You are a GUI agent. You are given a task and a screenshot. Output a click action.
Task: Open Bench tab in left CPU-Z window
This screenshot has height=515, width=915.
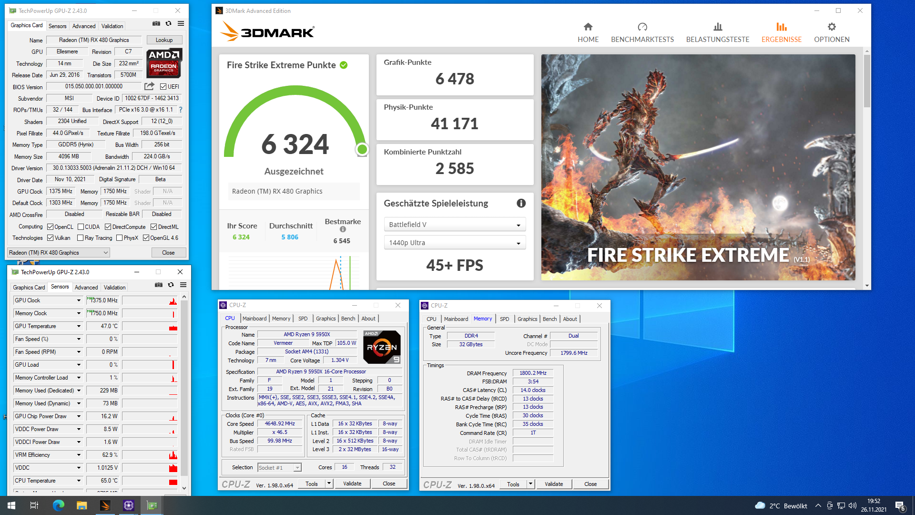348,319
